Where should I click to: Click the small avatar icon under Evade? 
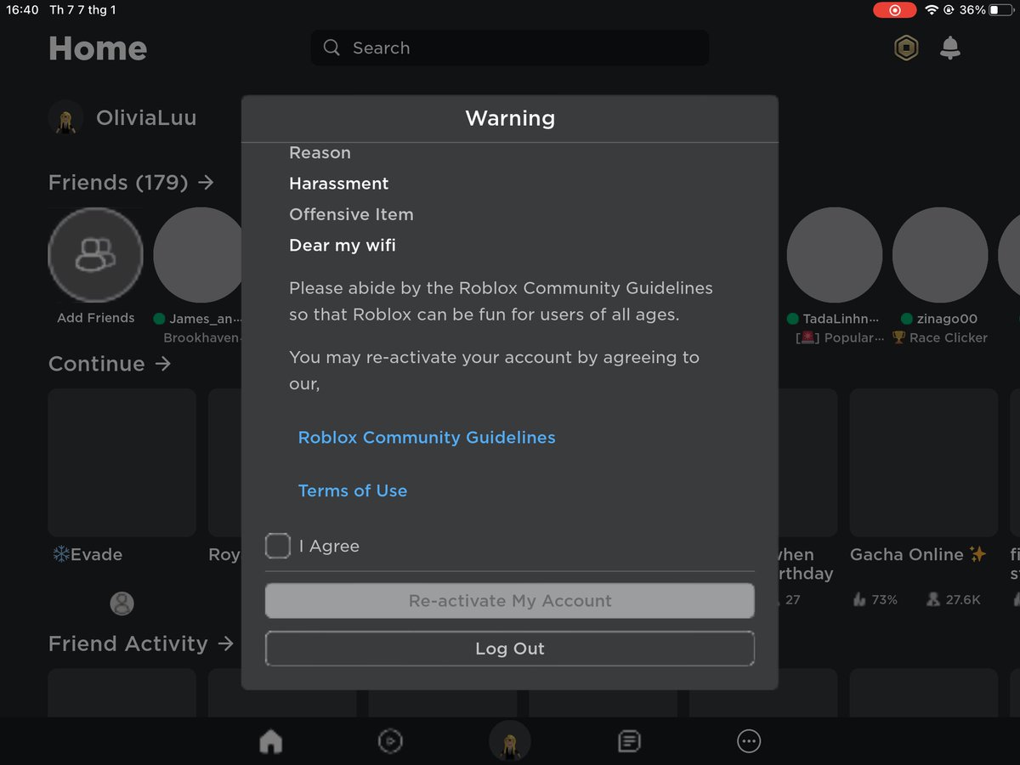[122, 603]
